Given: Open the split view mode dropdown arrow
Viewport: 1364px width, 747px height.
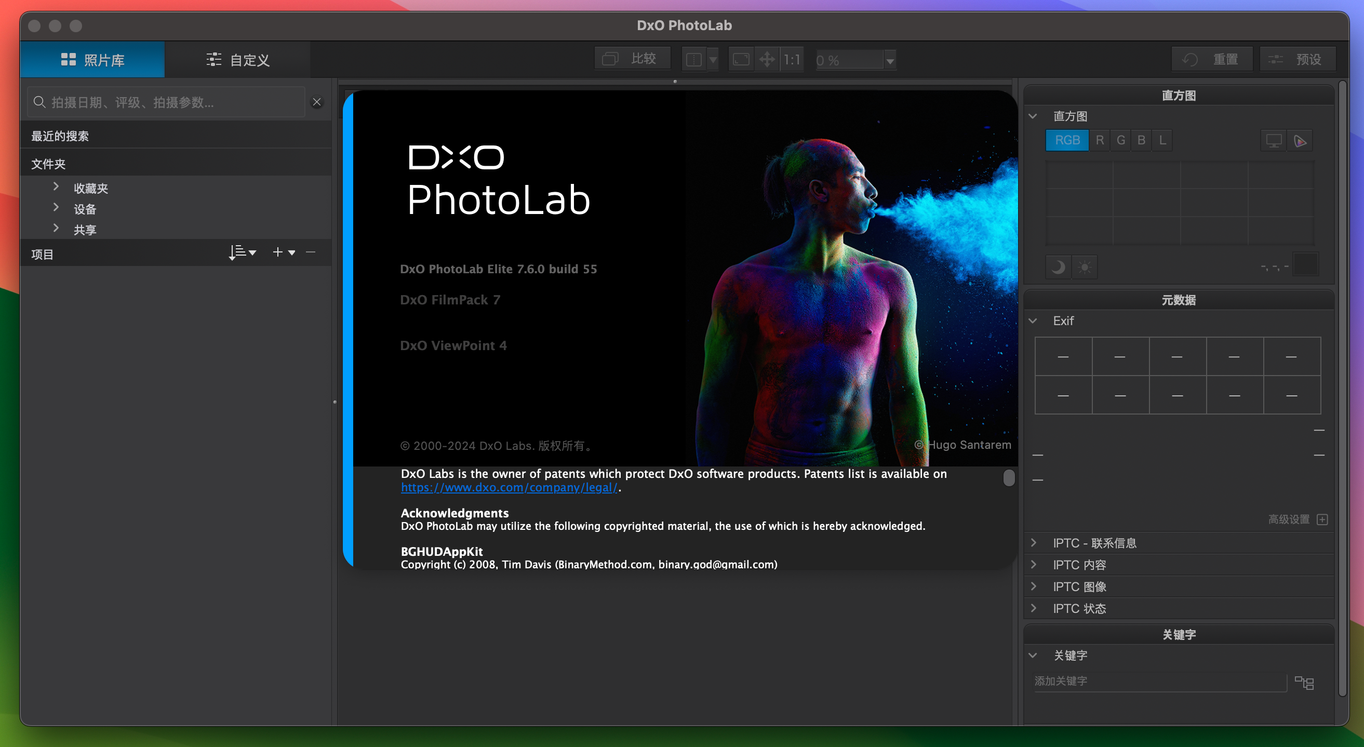Looking at the screenshot, I should coord(713,59).
